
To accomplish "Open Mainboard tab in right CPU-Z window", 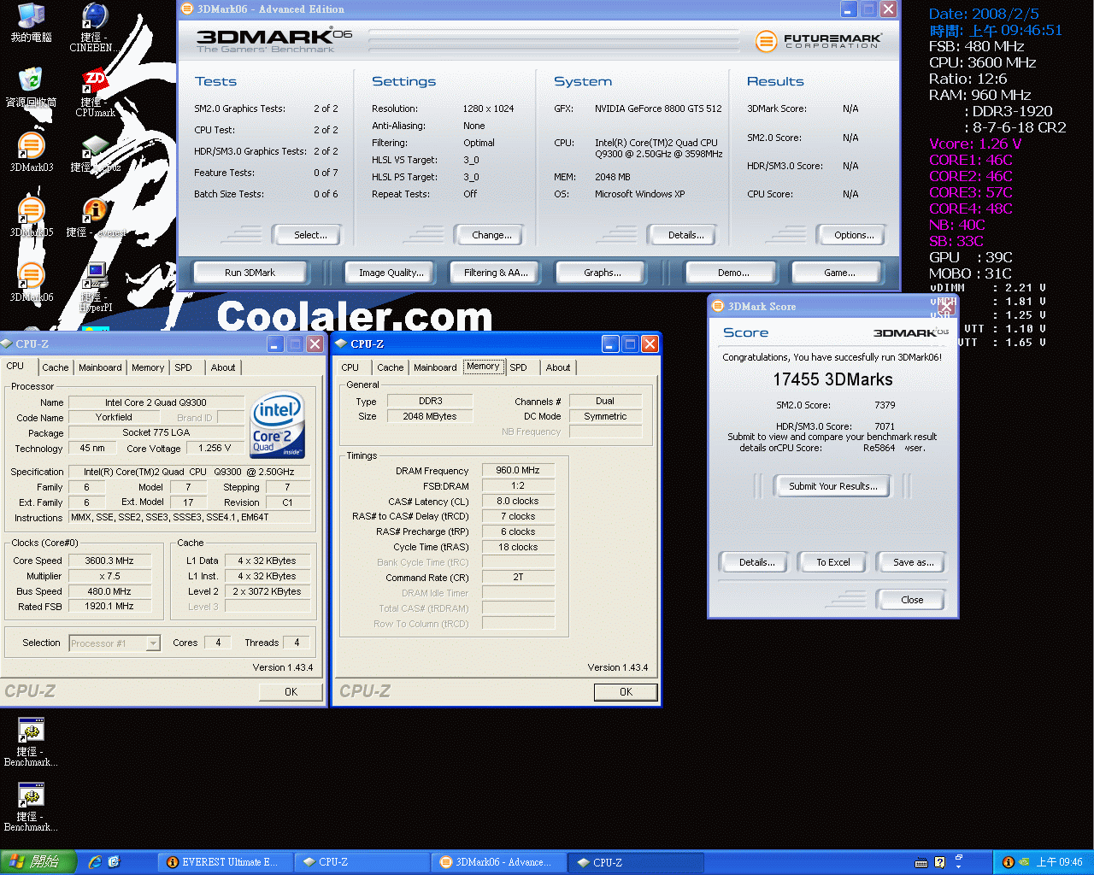I will point(435,367).
